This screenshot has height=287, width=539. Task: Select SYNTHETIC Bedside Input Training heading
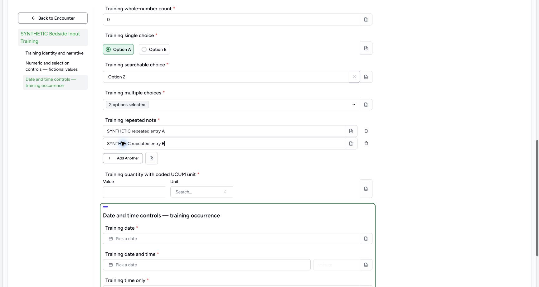coord(53,37)
